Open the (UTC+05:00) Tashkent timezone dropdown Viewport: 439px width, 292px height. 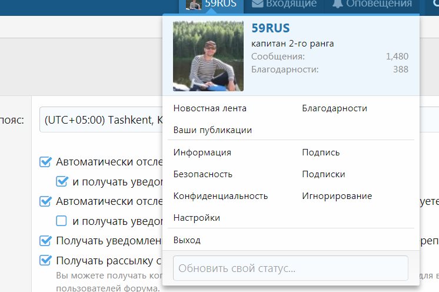[x=100, y=120]
